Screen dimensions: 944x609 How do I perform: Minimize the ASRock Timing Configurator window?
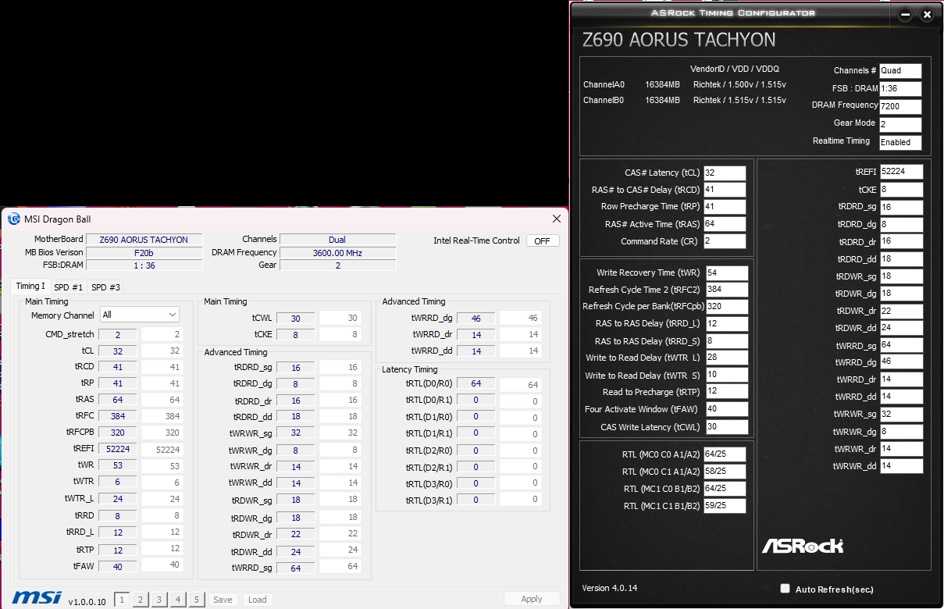pos(905,14)
